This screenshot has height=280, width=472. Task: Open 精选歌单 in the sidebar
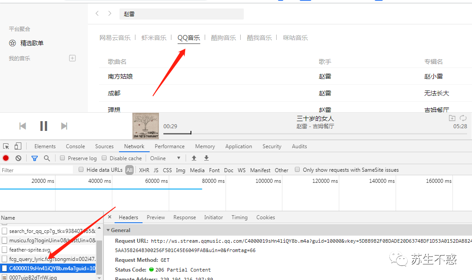tap(26, 43)
